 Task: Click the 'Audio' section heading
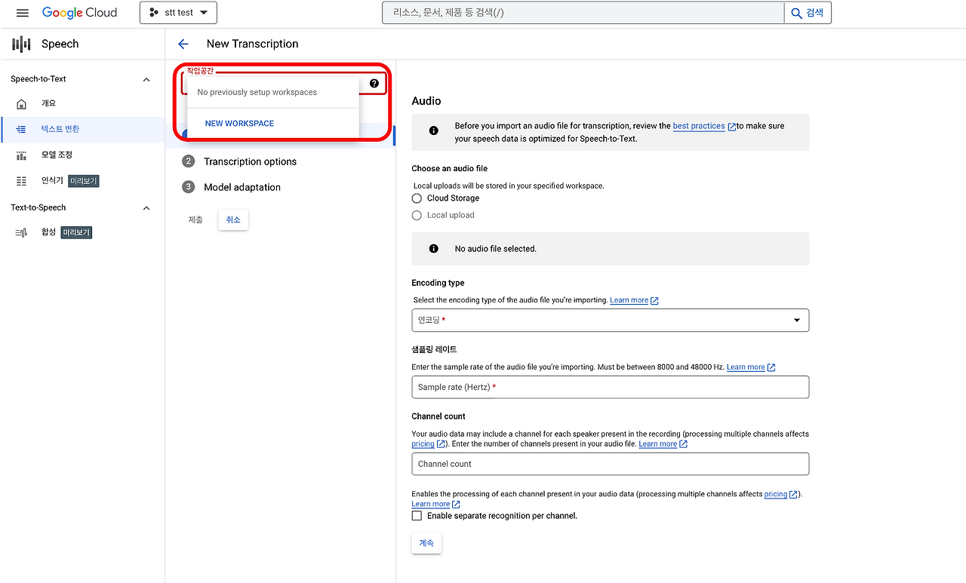[426, 101]
